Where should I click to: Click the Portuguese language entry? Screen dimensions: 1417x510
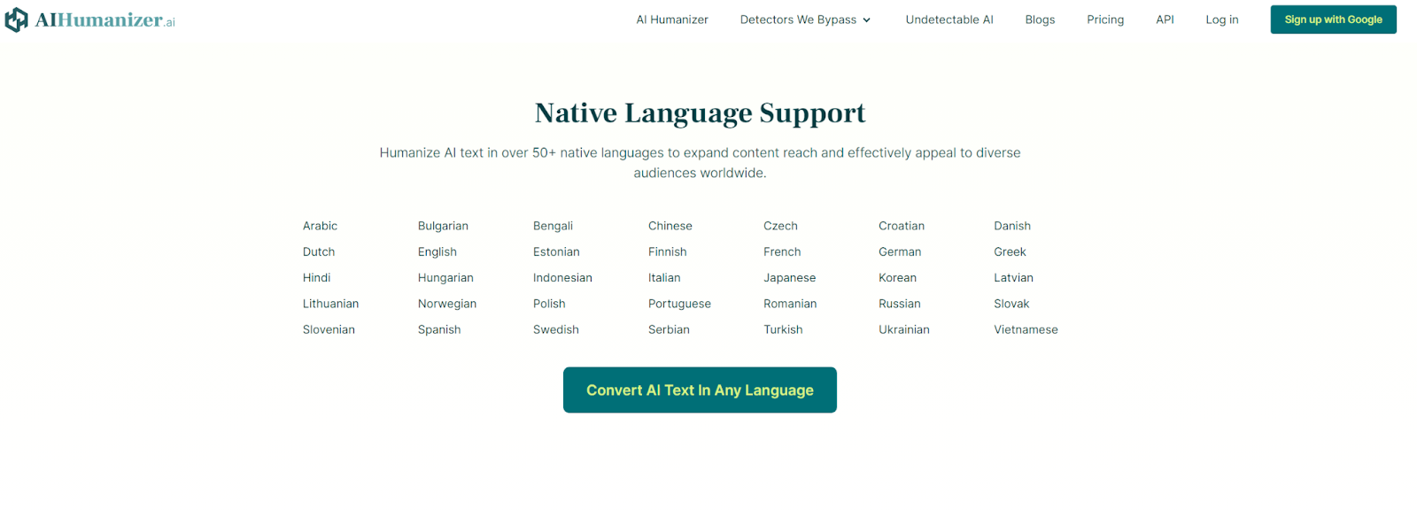(x=679, y=303)
